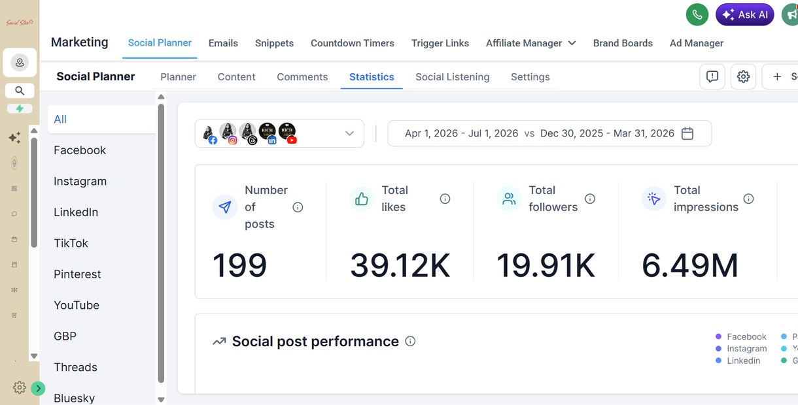798x405 pixels.
Task: Show info for Total followers
Action: click(x=590, y=199)
